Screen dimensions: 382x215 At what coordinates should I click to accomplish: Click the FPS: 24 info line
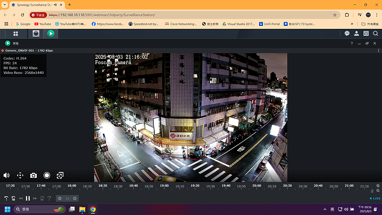coord(10,63)
